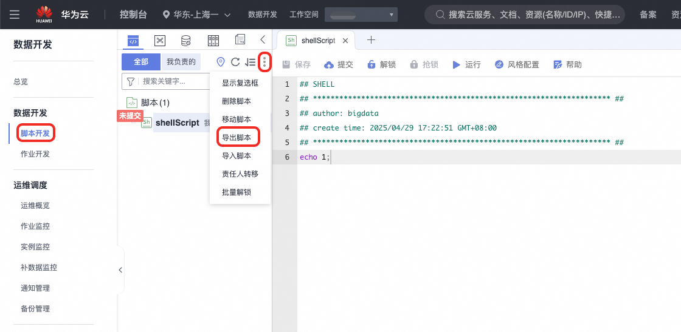Image resolution: width=681 pixels, height=332 pixels.
Task: Open the workspace dropdown
Action: click(361, 15)
